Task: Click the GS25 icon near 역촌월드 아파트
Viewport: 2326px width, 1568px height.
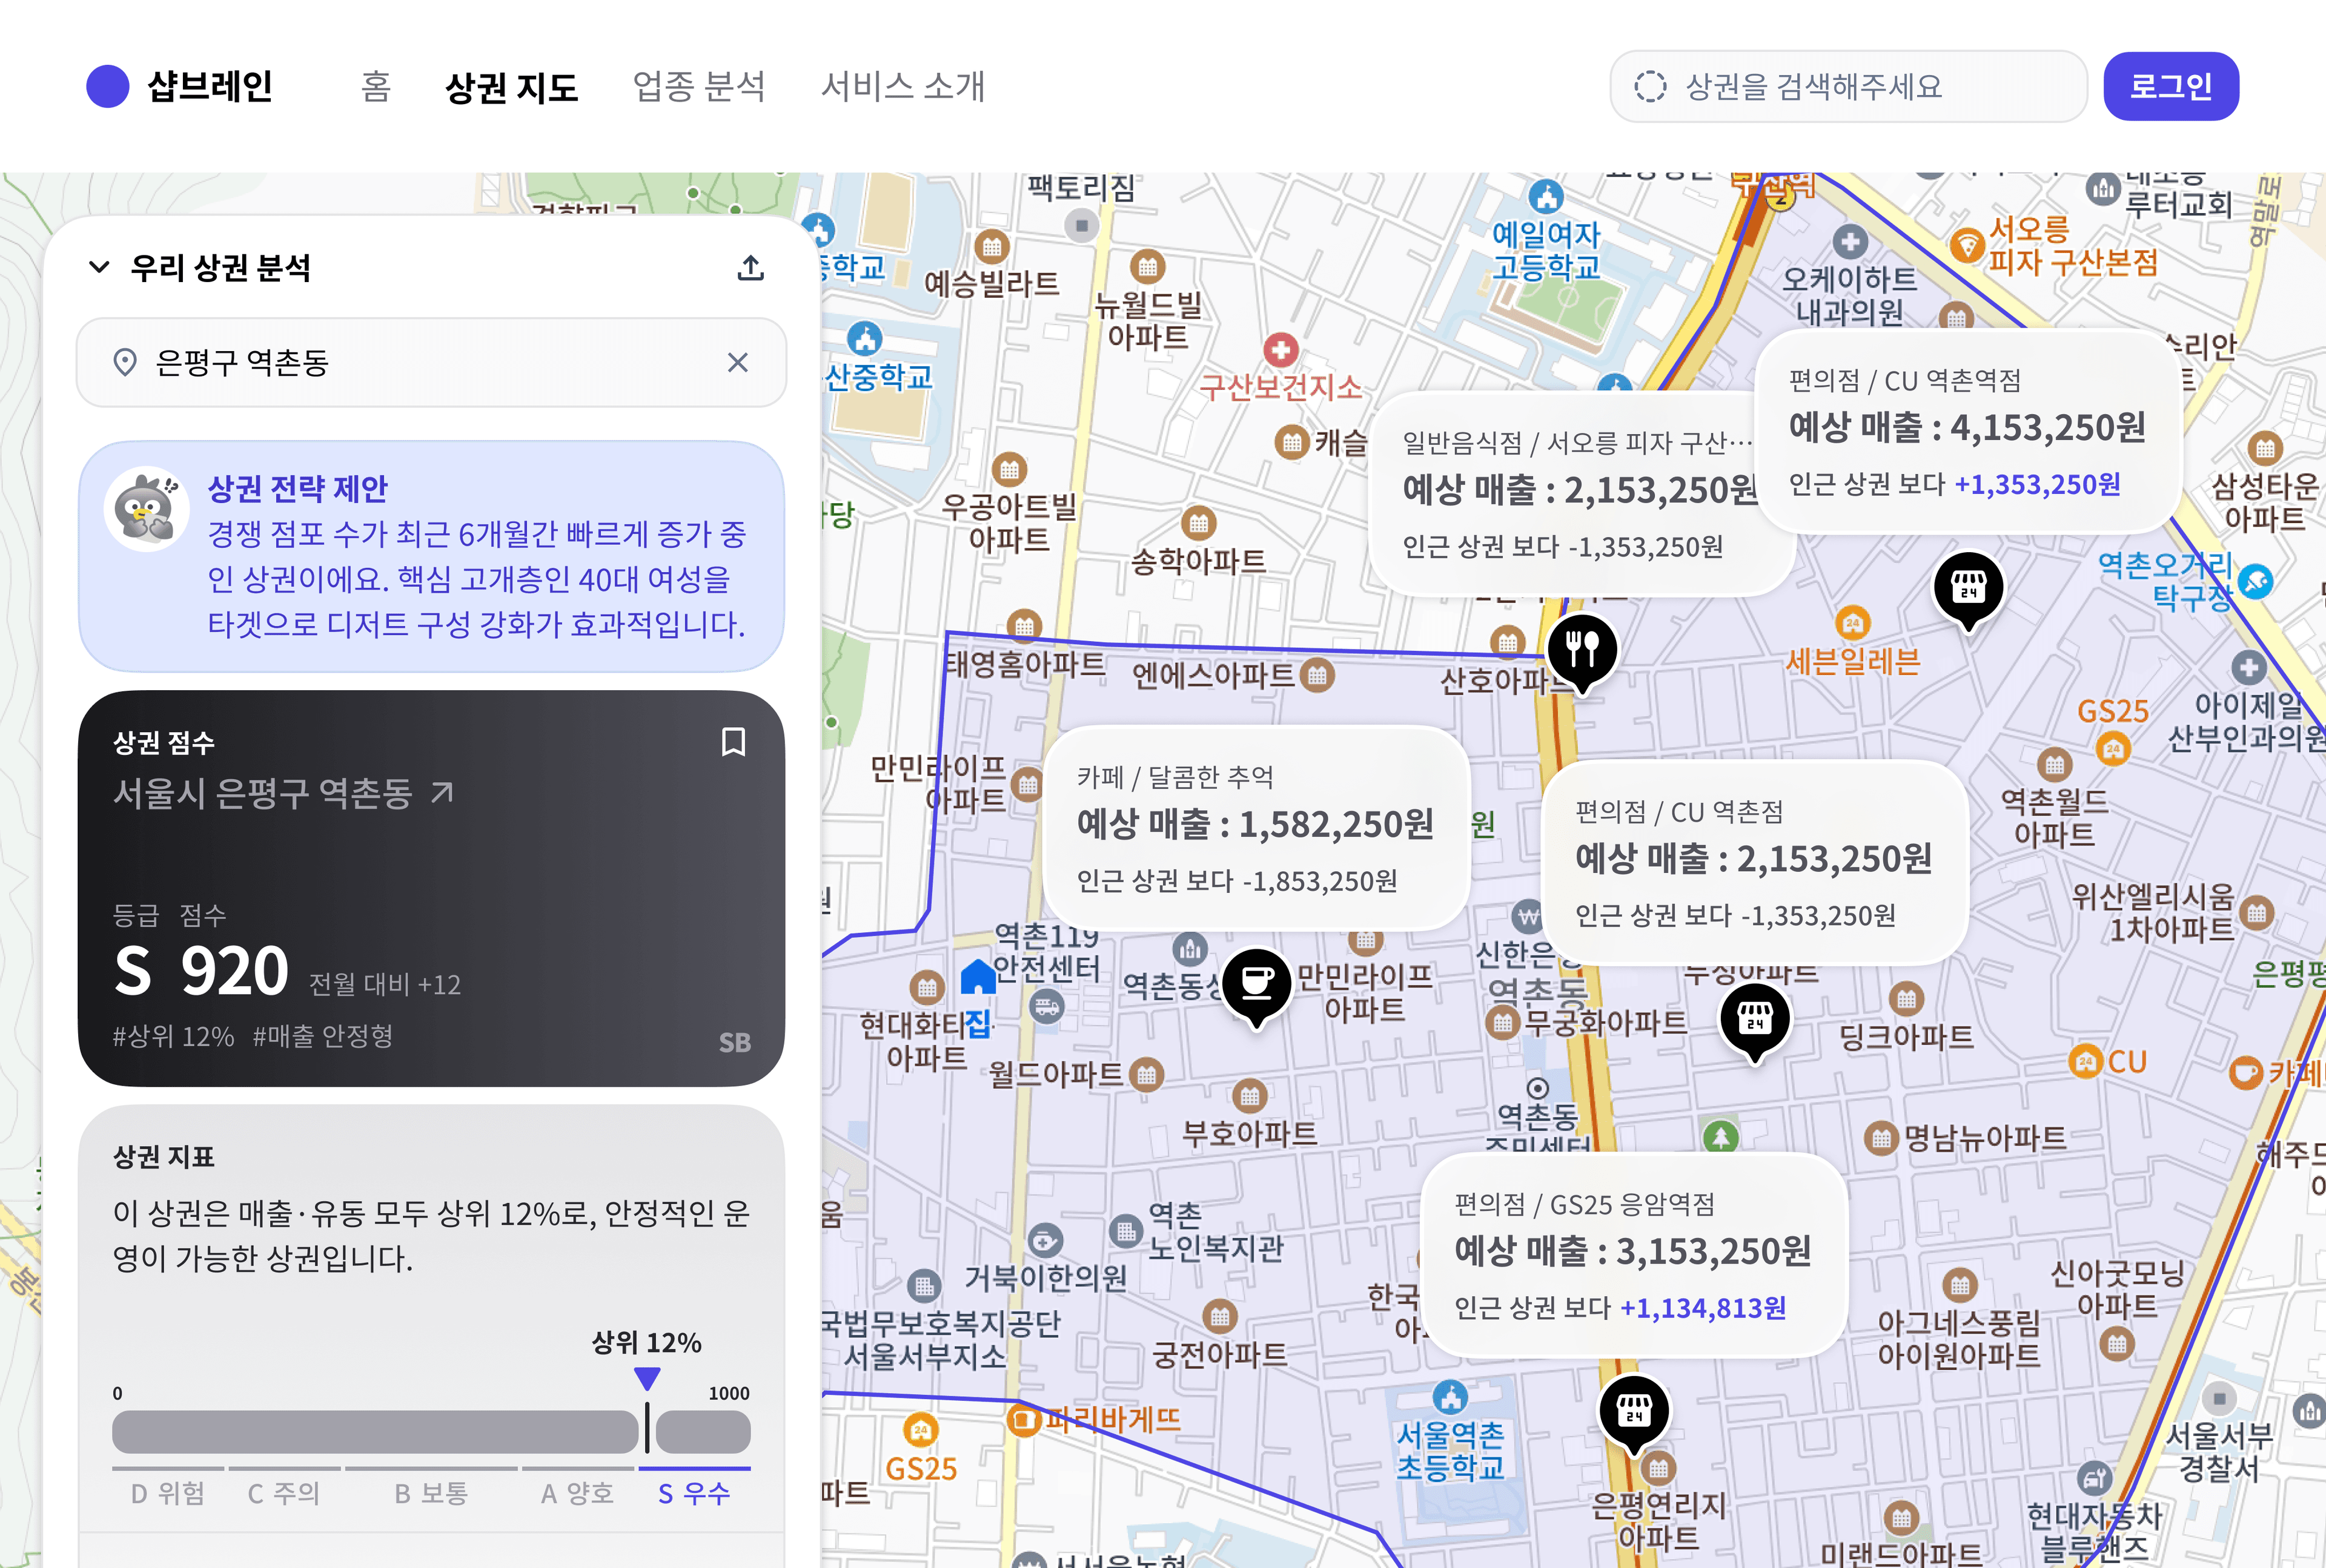Action: pyautogui.click(x=2113, y=748)
